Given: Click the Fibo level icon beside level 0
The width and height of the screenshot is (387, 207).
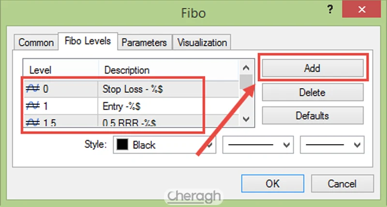Looking at the screenshot, I should pyautogui.click(x=32, y=89).
